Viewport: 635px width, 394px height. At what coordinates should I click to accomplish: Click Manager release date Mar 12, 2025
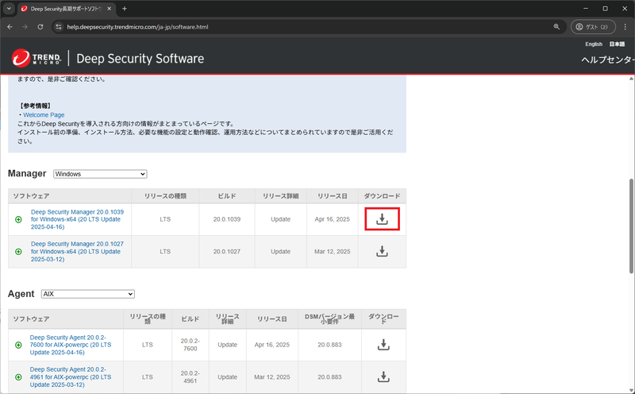pos(332,252)
